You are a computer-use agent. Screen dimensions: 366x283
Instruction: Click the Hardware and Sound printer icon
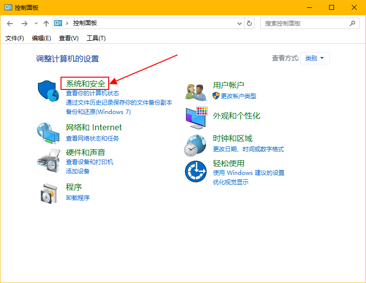(49, 161)
